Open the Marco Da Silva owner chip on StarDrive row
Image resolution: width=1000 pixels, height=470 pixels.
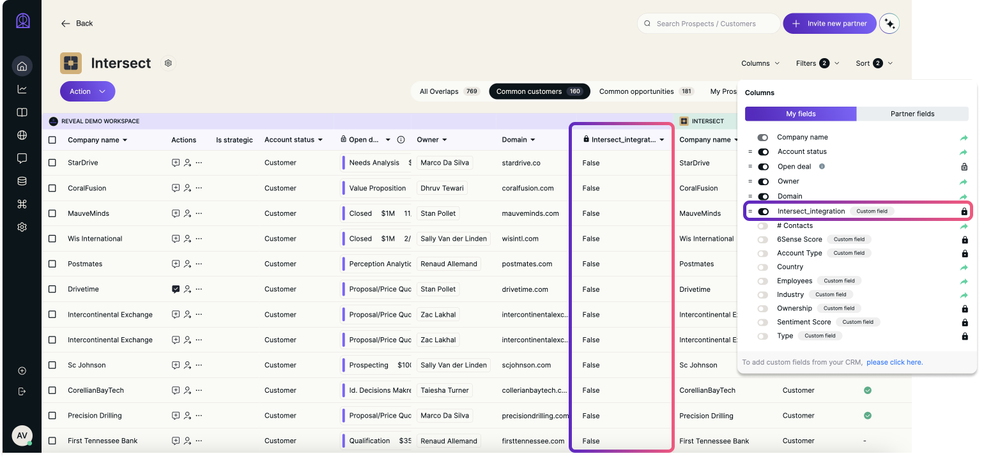445,163
